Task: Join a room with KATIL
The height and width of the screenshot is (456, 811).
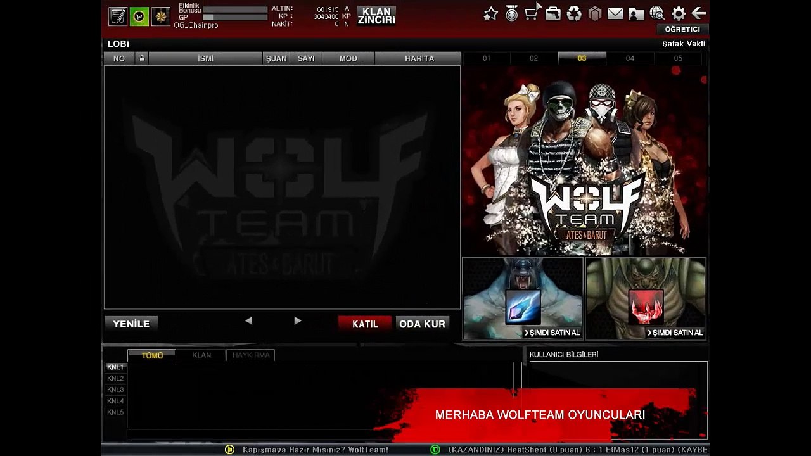Action: tap(365, 324)
